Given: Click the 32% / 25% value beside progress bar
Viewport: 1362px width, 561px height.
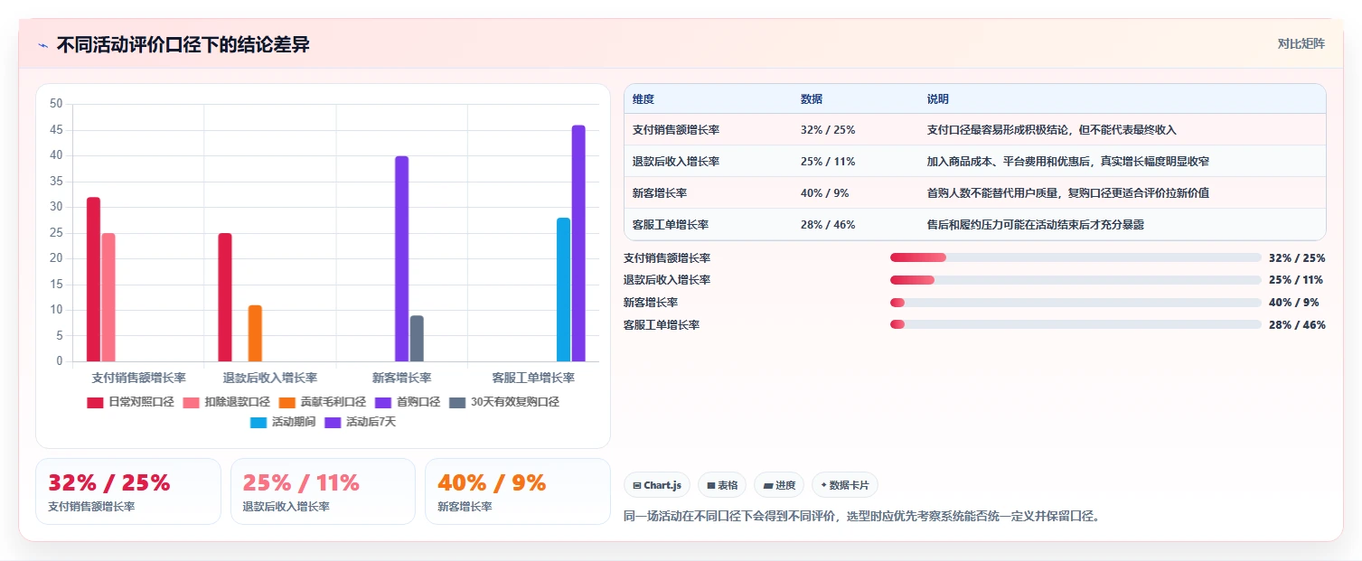Looking at the screenshot, I should [x=1297, y=258].
